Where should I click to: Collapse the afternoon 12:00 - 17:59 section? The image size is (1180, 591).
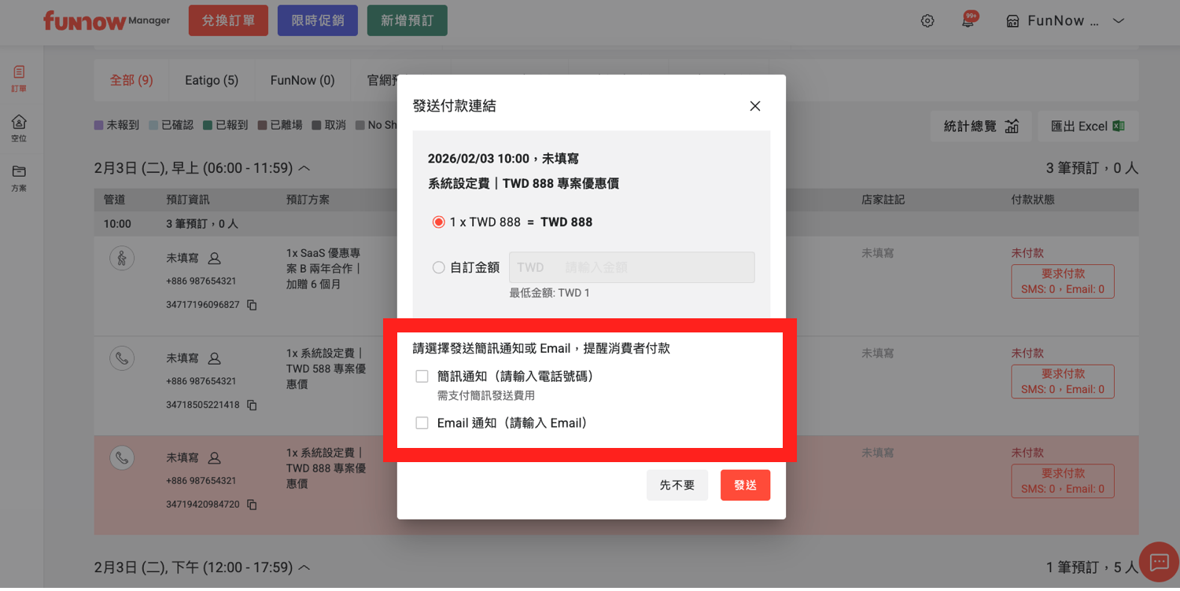pyautogui.click(x=304, y=567)
